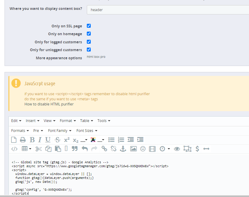249x197 pixels.
Task: Open the Tools menu
Action: (x=104, y=121)
